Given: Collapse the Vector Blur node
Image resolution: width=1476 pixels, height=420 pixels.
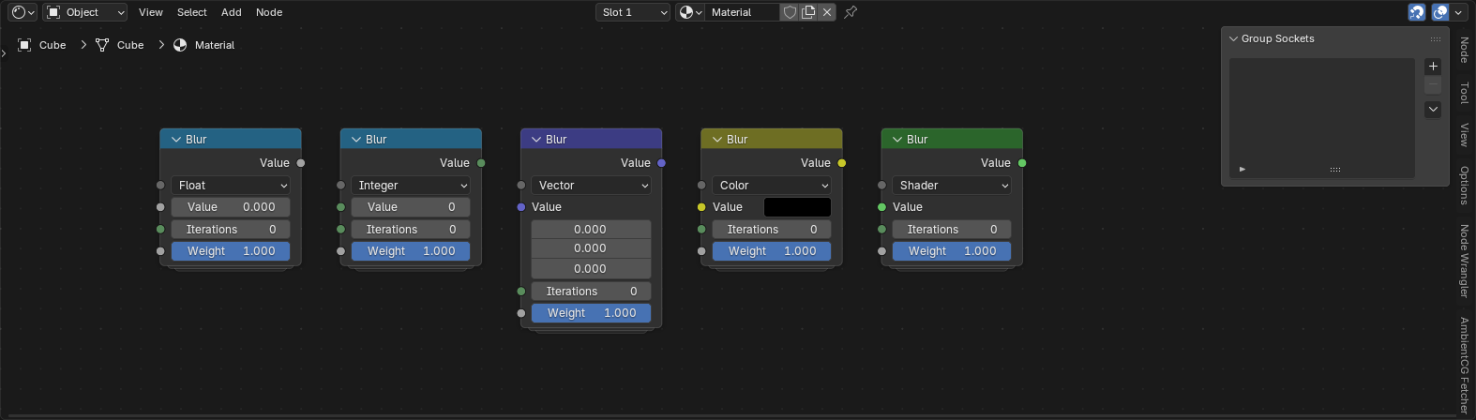Looking at the screenshot, I should (535, 140).
